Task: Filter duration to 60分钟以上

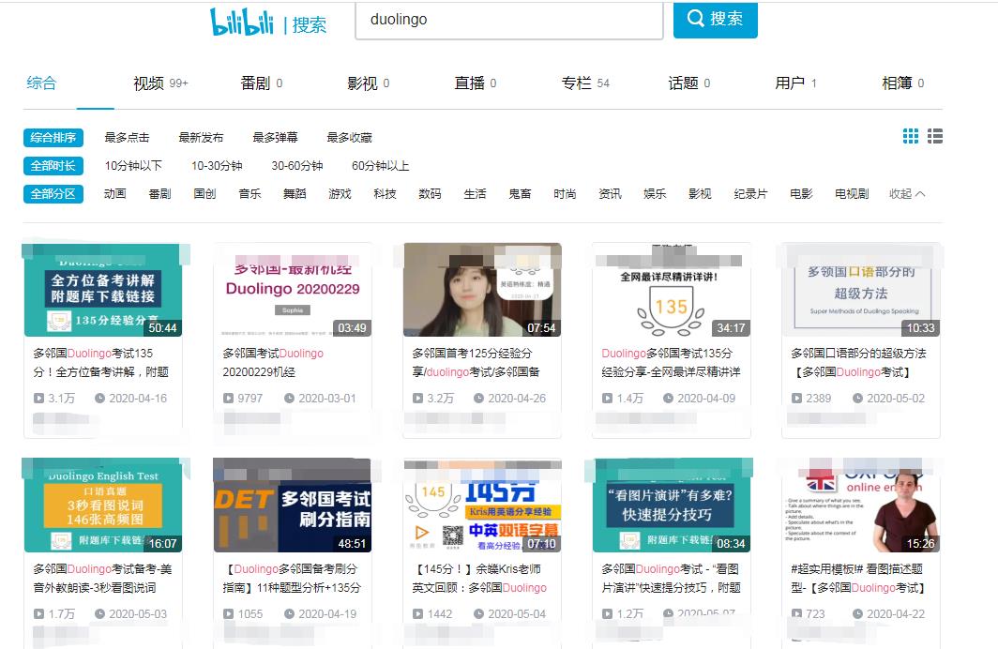Action: (x=381, y=166)
